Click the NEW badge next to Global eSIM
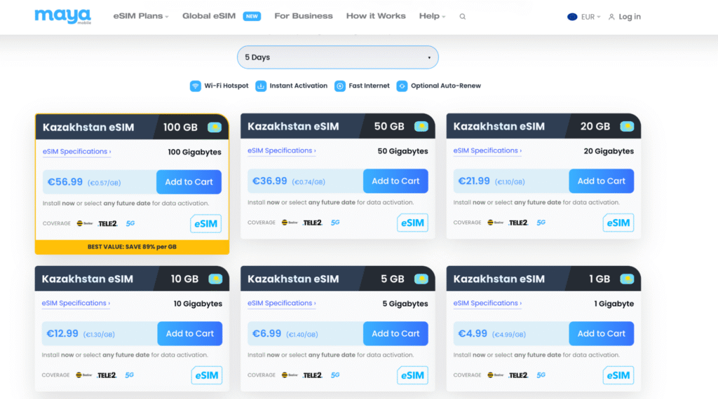Viewport: 718px width, 399px height. 252,16
